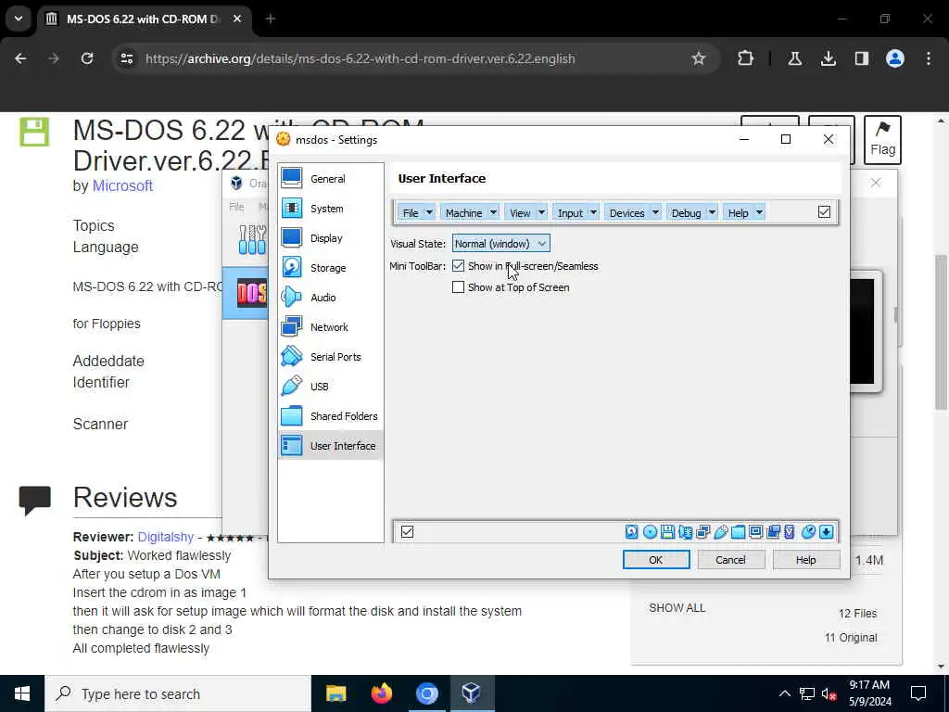Image resolution: width=949 pixels, height=712 pixels.
Task: Open the Microsoft author link
Action: click(x=122, y=185)
